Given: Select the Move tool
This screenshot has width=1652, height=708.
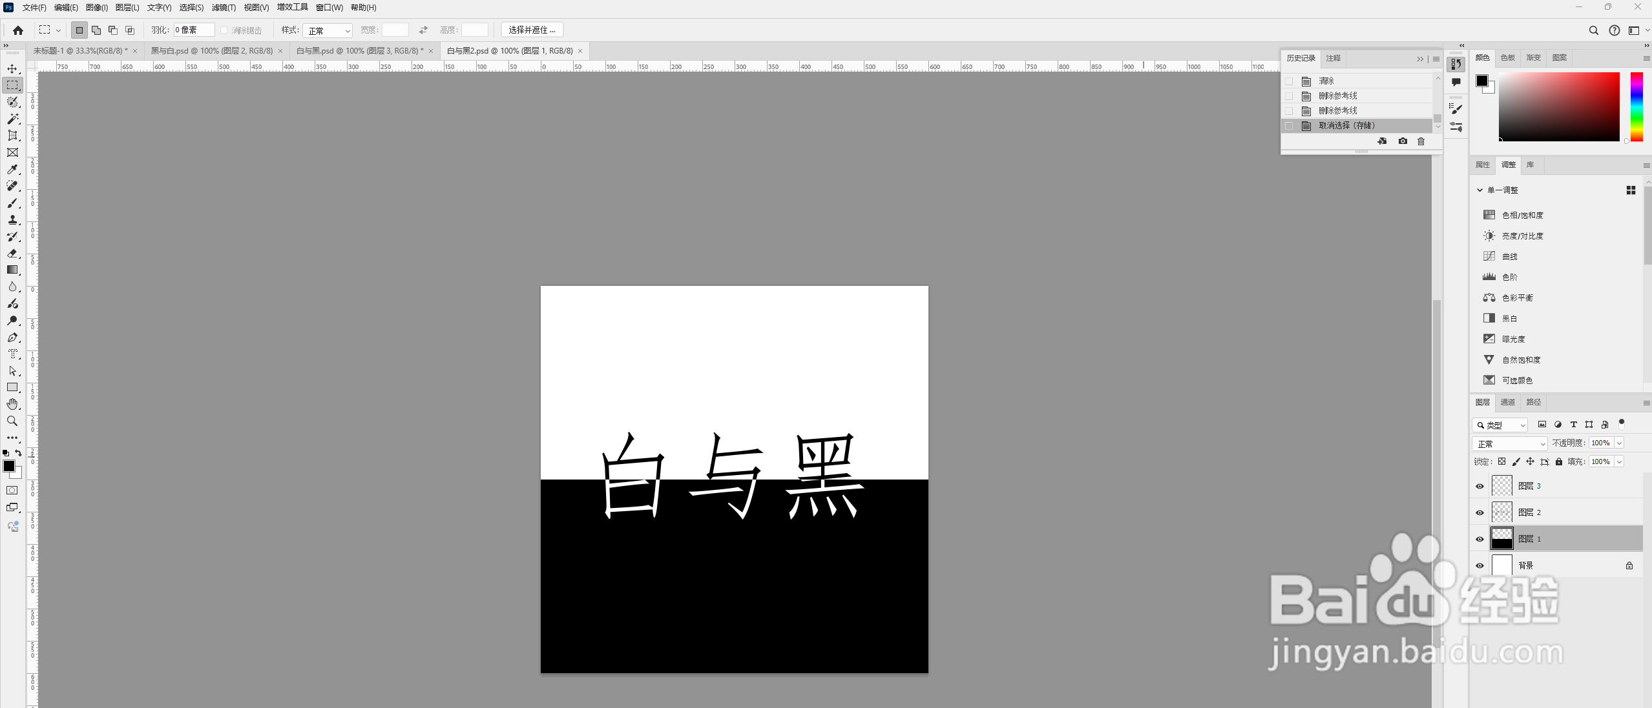Looking at the screenshot, I should 12,68.
